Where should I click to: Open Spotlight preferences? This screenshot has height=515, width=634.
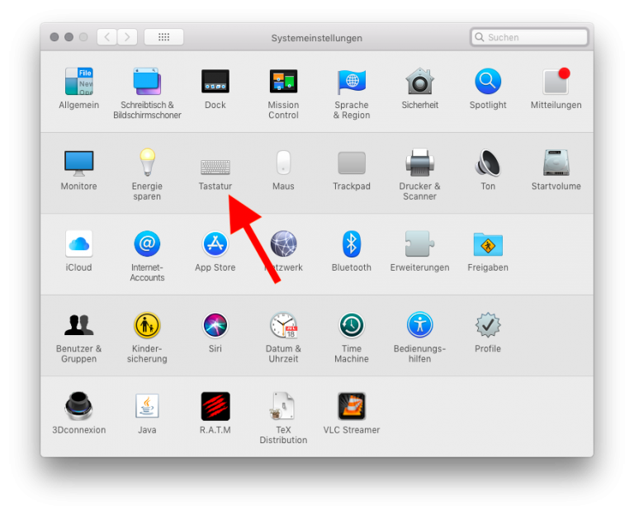[x=488, y=81]
